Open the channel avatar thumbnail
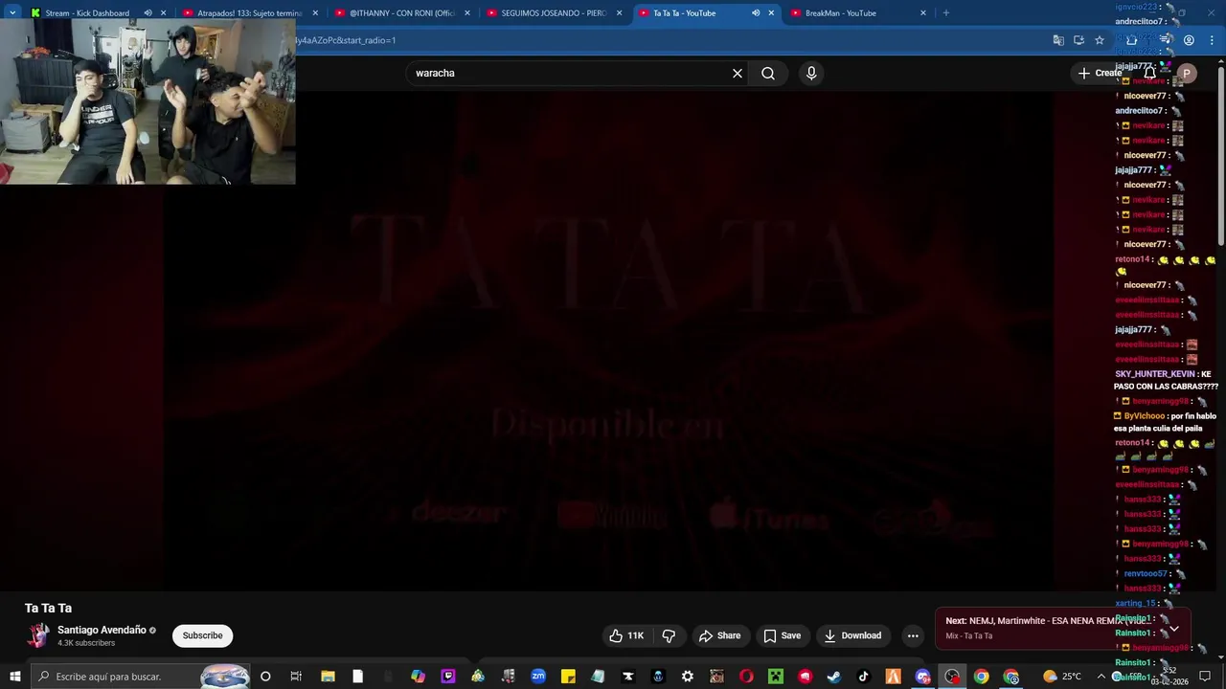 38,635
